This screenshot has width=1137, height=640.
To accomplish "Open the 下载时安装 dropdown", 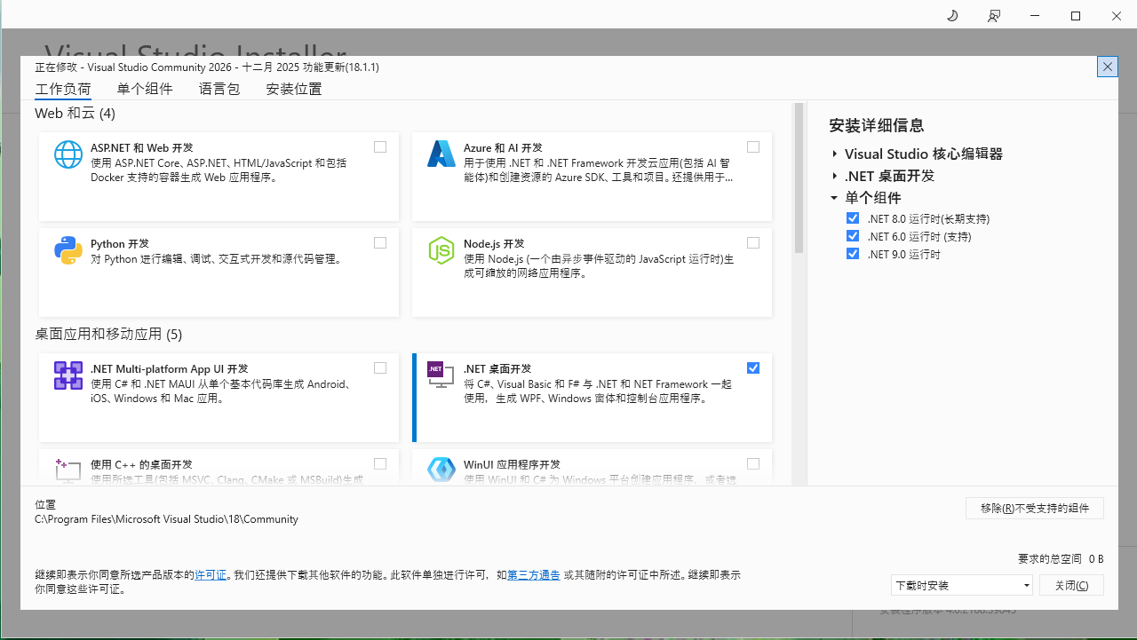I will click(x=962, y=585).
